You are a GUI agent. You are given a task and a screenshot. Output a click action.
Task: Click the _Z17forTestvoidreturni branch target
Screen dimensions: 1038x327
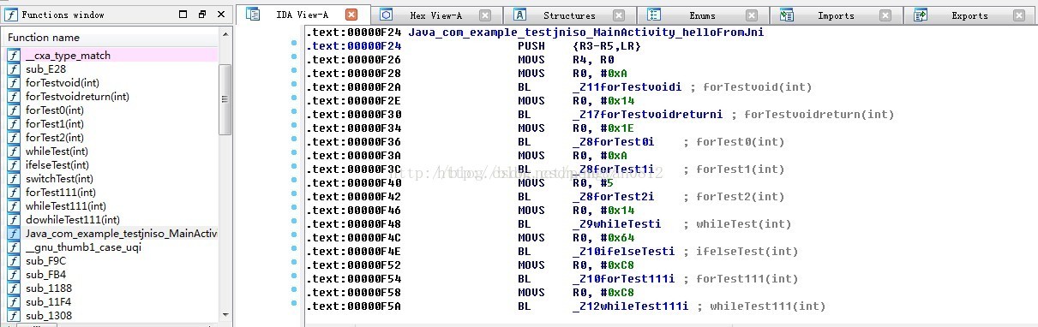click(647, 114)
